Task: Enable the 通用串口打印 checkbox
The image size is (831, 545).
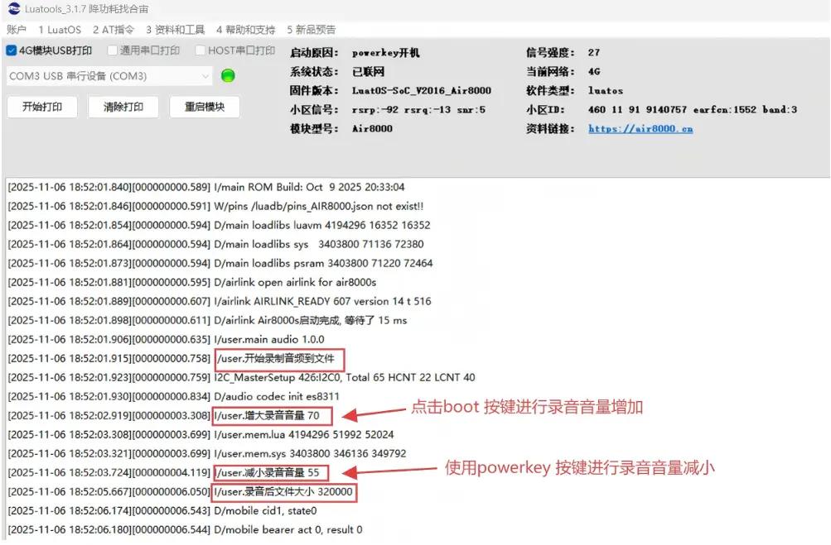Action: (x=112, y=50)
